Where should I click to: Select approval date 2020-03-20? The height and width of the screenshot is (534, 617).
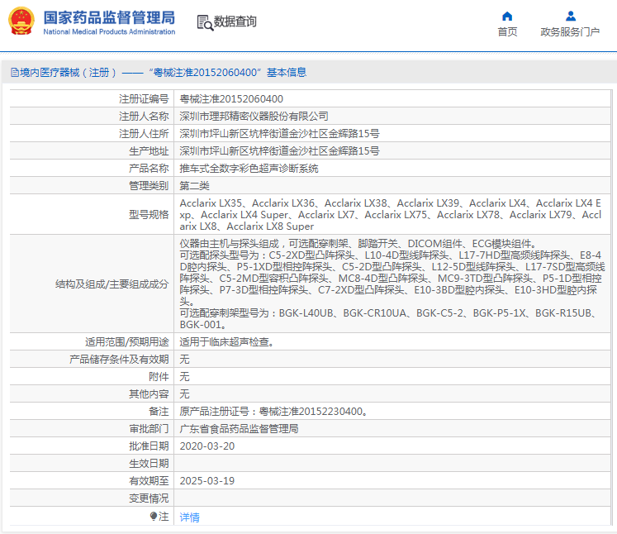(207, 446)
